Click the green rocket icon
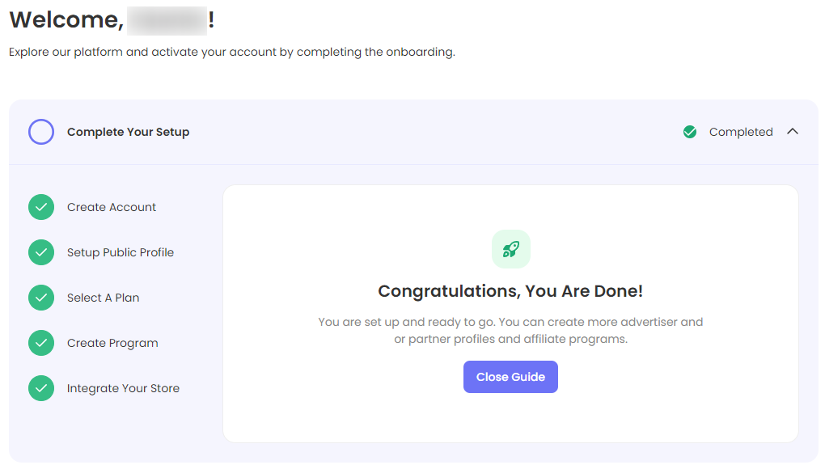The image size is (825, 465). click(510, 249)
